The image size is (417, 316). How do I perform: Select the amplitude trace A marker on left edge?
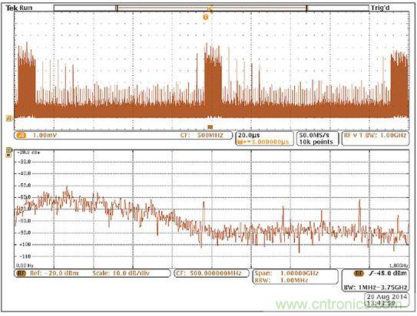[9, 118]
